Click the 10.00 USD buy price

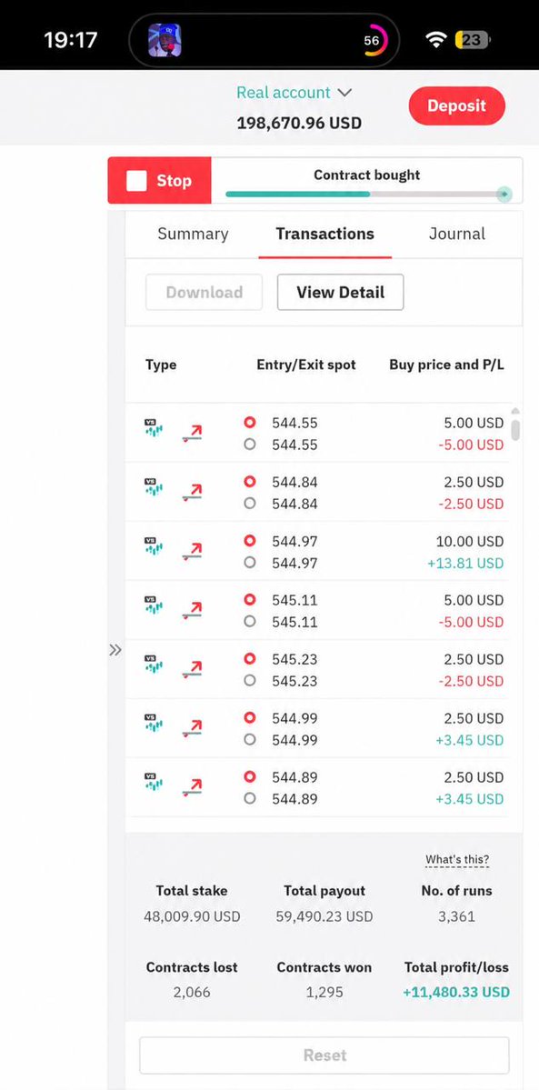(x=469, y=541)
